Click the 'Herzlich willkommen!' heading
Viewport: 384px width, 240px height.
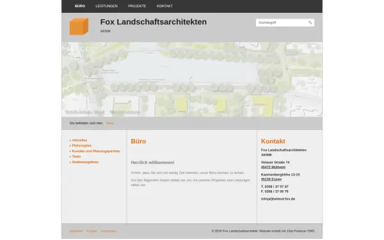152,163
